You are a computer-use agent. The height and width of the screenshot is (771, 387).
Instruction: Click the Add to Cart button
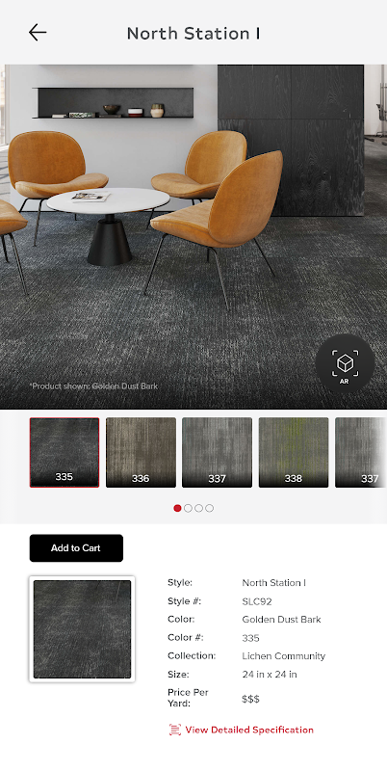tap(76, 547)
